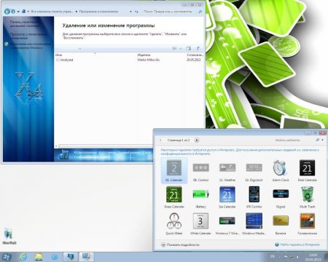The width and height of the screenshot is (328, 262).
Task: Select the Grass Calendar gadget
Action: 174,197
